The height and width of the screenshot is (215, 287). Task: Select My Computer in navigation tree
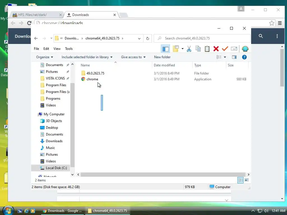tap(54, 114)
